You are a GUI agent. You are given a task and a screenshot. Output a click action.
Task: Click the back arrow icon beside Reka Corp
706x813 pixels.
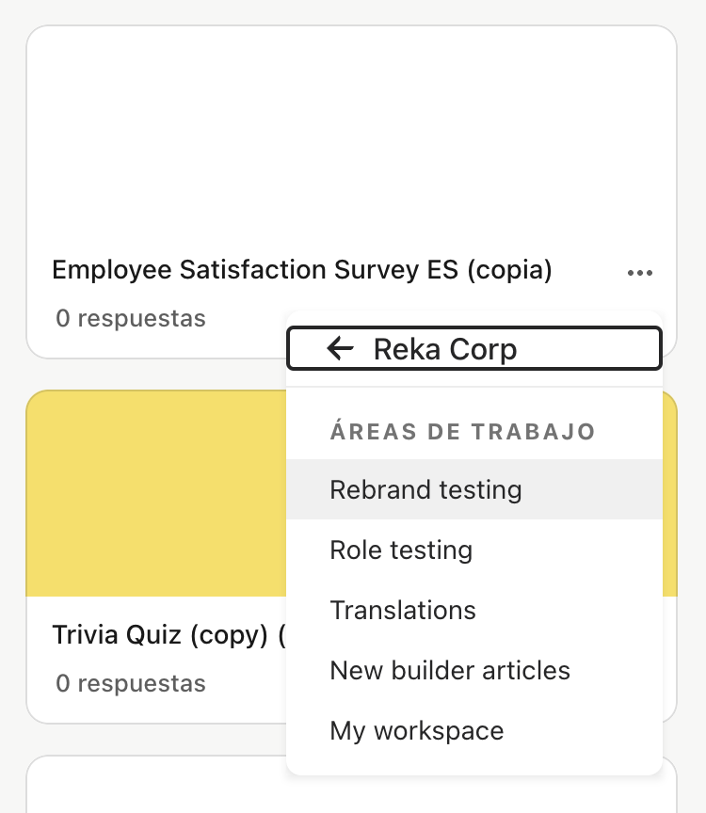[340, 349]
